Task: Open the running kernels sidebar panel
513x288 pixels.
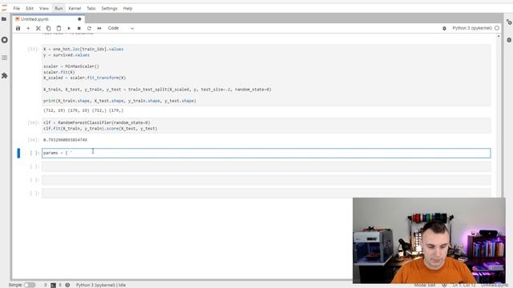Action: [4, 40]
